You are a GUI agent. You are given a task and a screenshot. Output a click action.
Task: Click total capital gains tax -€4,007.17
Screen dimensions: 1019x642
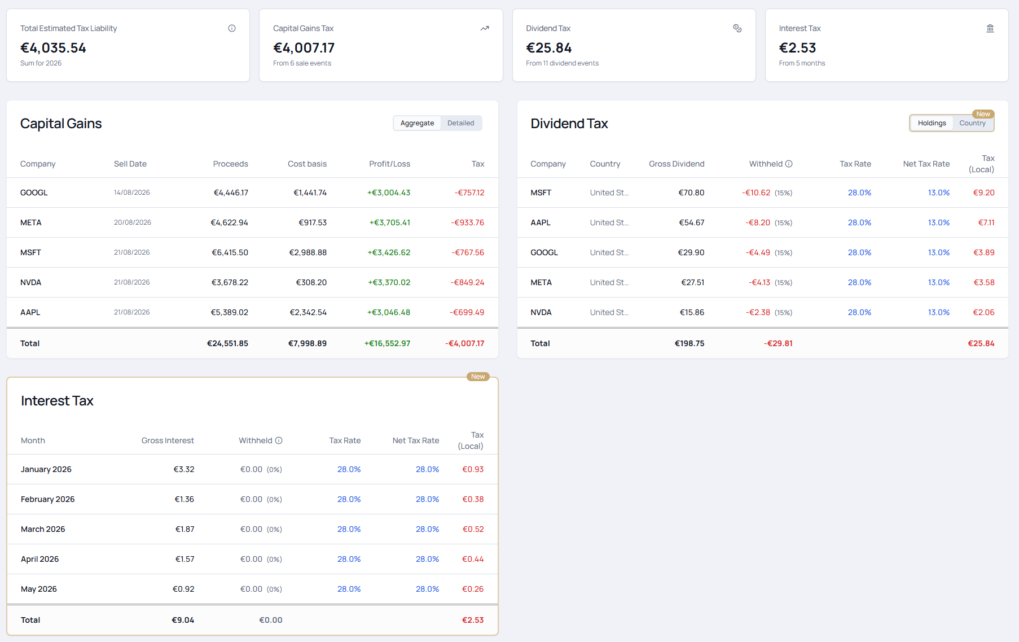coord(465,343)
